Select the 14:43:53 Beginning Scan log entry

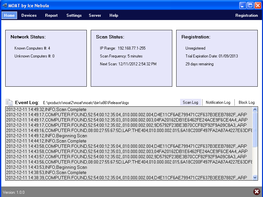point(129,167)
